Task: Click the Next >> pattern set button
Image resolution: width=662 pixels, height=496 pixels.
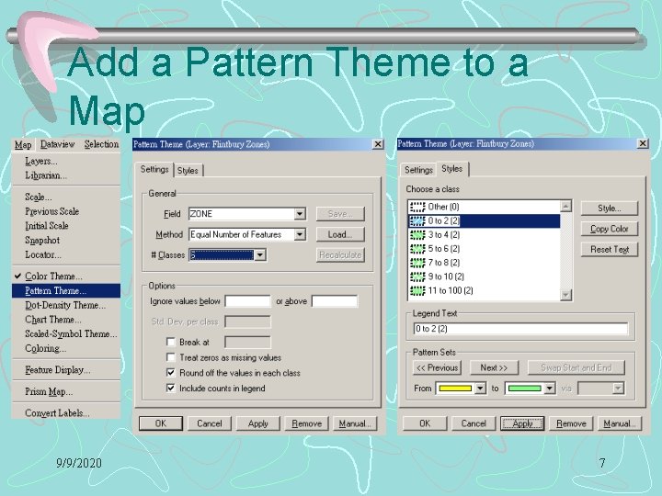Action: pyautogui.click(x=494, y=367)
